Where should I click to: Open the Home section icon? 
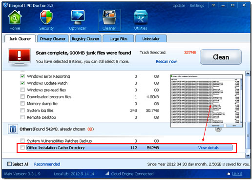15,18
